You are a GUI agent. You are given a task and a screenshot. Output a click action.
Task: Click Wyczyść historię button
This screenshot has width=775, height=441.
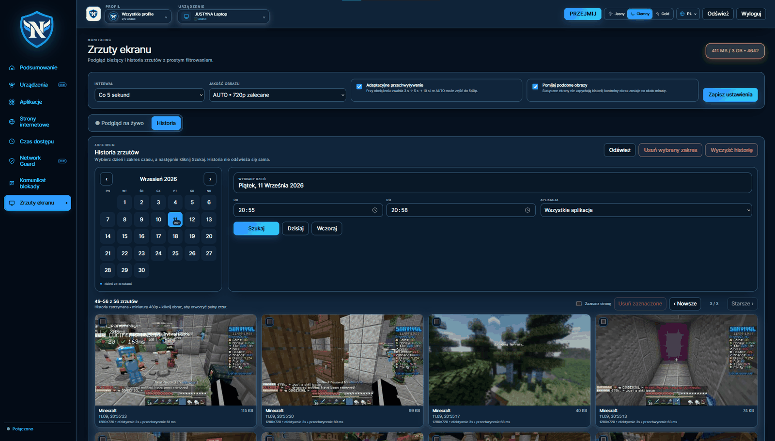click(x=731, y=150)
